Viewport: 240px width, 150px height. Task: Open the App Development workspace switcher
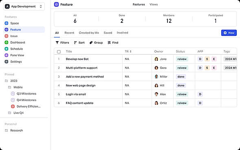click(24, 7)
